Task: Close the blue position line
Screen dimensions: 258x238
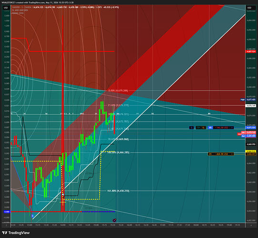Action: [x=232, y=128]
